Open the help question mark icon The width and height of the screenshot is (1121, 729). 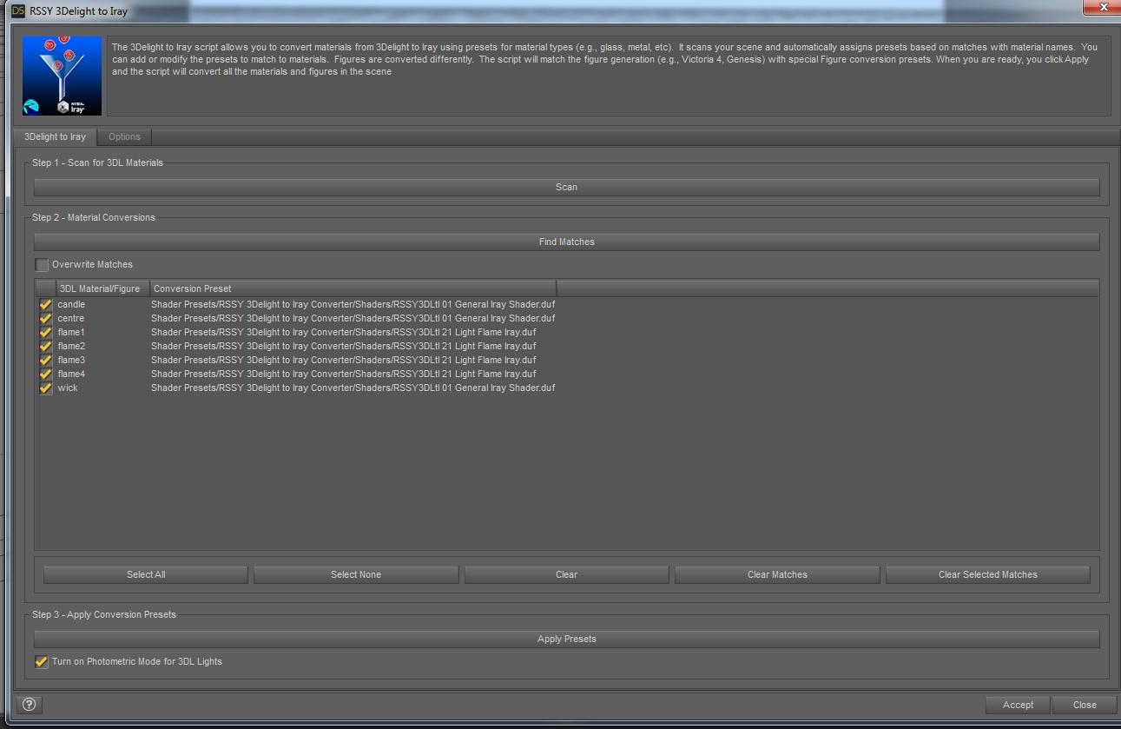(30, 705)
